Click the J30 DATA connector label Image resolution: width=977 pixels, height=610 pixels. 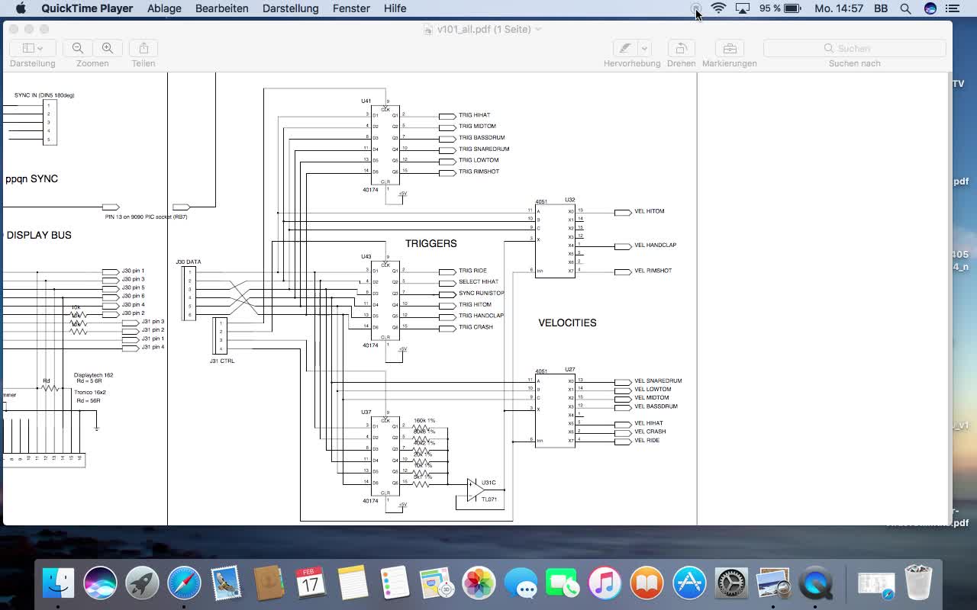189,262
